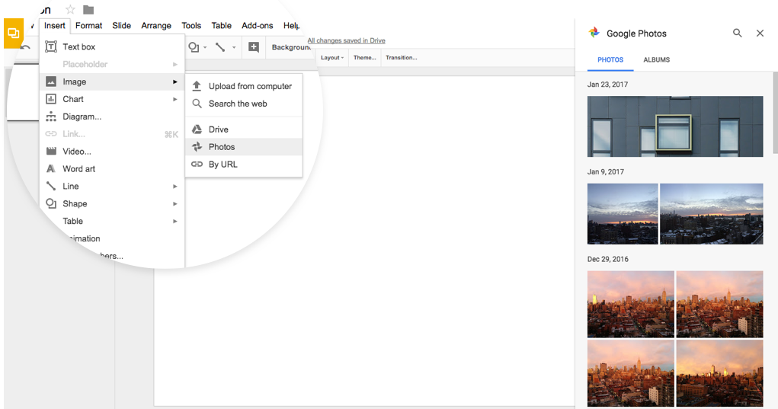778x409 pixels.
Task: Select the Jan 23, 2017 building photo
Action: (x=675, y=126)
